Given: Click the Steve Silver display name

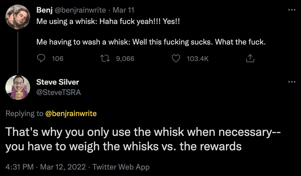Looking at the screenshot, I should pyautogui.click(x=58, y=82).
